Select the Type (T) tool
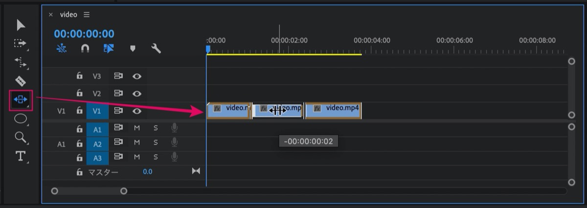This screenshot has height=208, width=587. pos(21,156)
